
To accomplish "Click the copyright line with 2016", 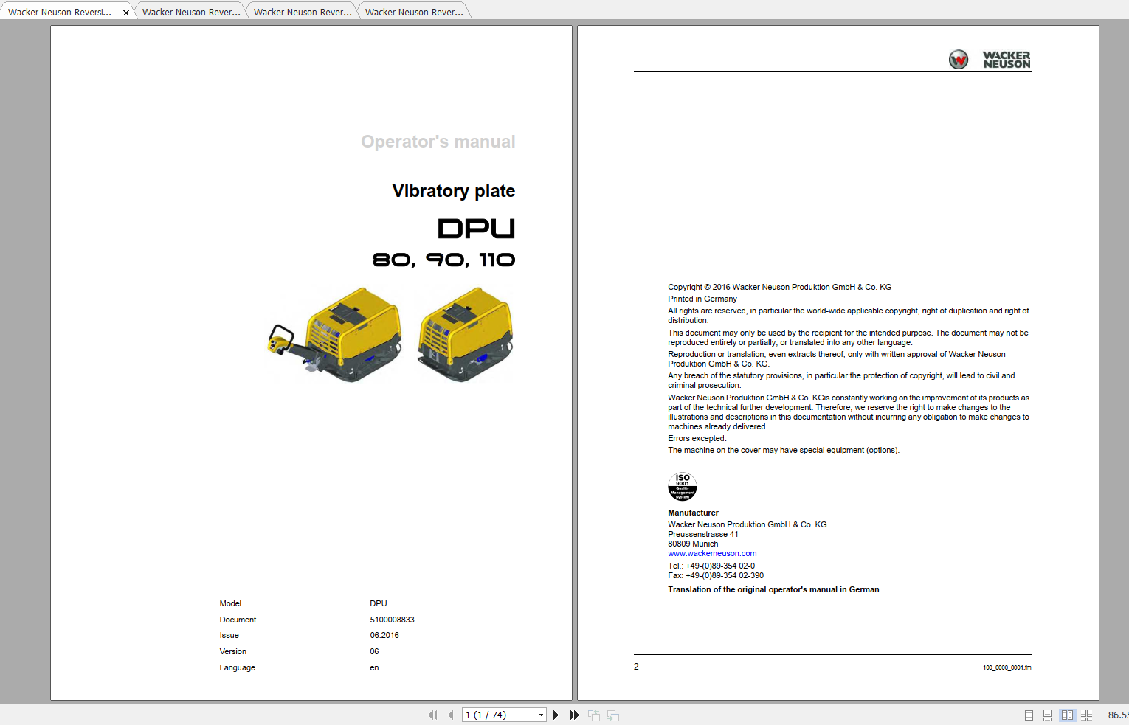I will [779, 287].
